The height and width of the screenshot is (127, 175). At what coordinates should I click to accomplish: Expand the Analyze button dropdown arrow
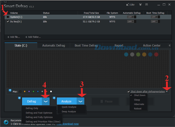pyautogui.click(x=80, y=101)
